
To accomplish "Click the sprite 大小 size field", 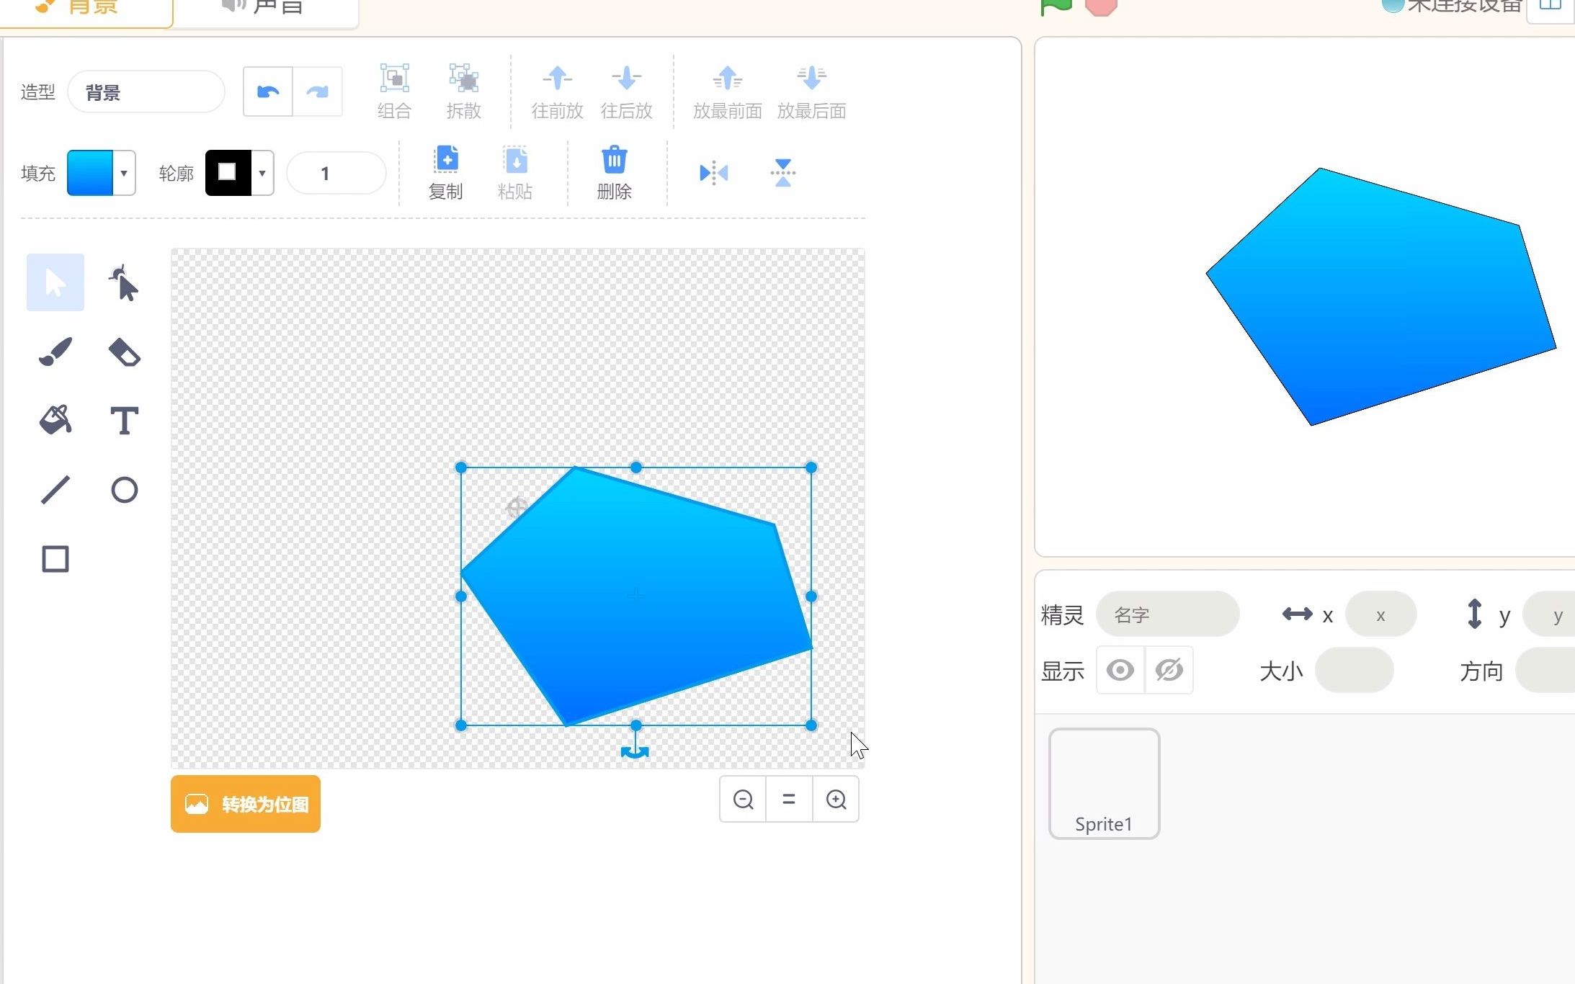I will click(x=1355, y=671).
